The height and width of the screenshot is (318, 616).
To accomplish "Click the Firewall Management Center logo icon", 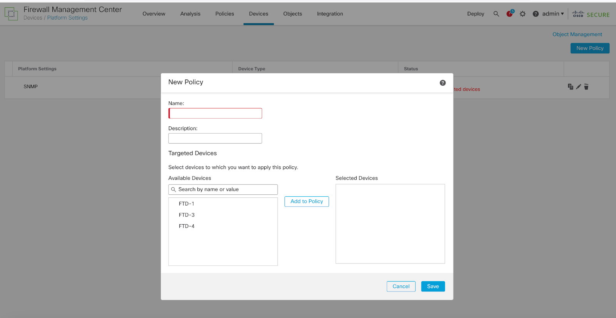I will [x=11, y=14].
